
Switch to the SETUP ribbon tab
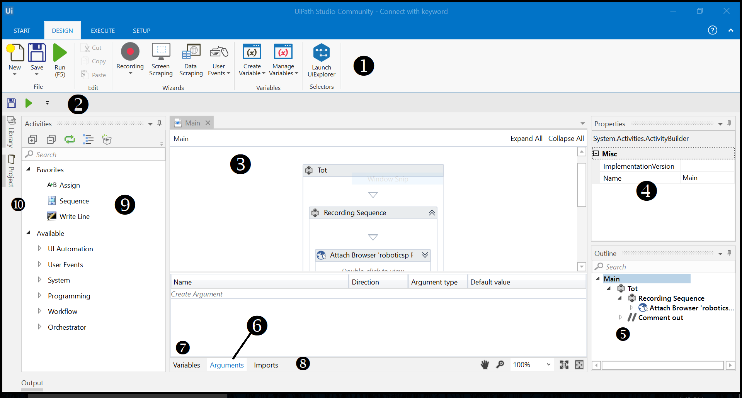tap(141, 30)
